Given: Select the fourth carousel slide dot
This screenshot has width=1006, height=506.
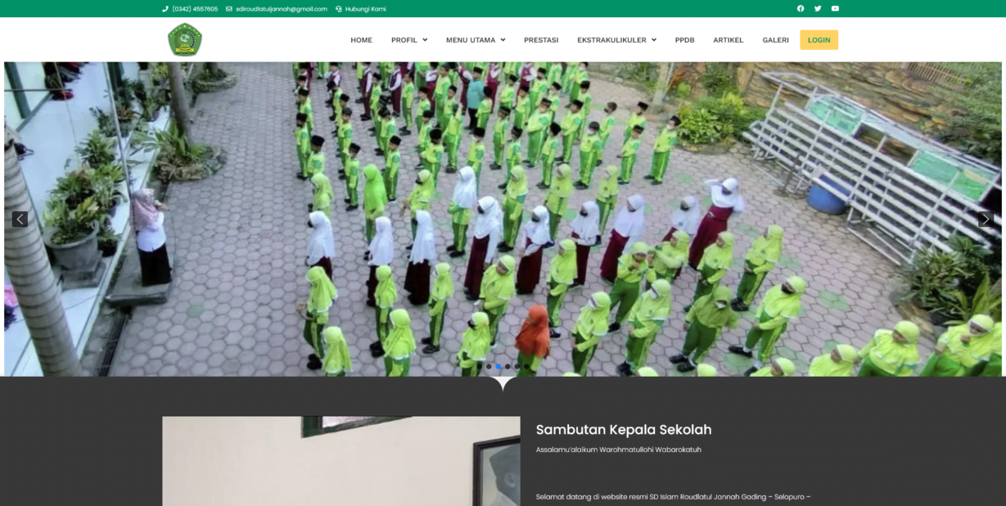Looking at the screenshot, I should [508, 367].
